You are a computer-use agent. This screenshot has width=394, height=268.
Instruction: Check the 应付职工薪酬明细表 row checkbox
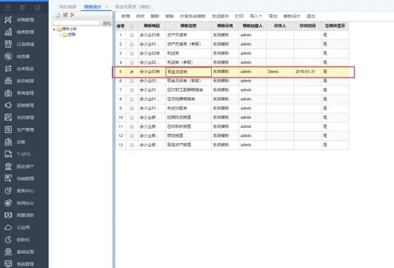pos(132,90)
